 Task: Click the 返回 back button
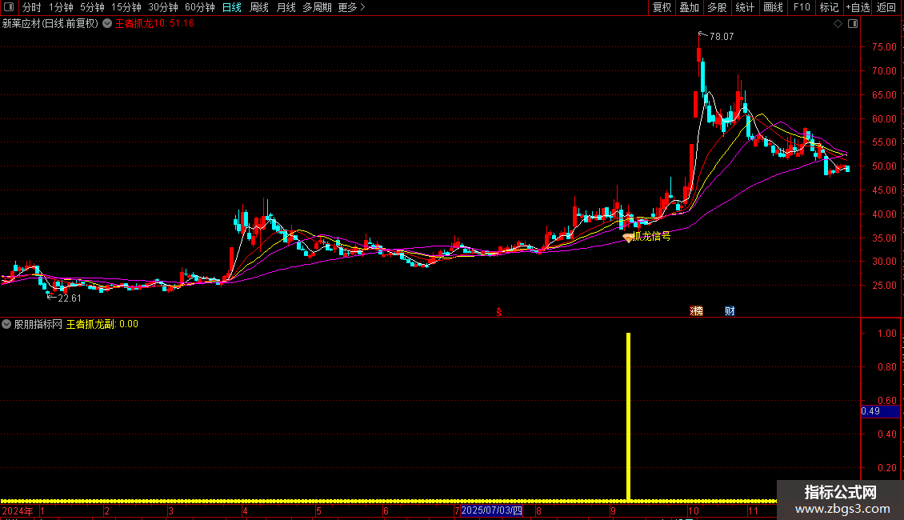point(886,7)
